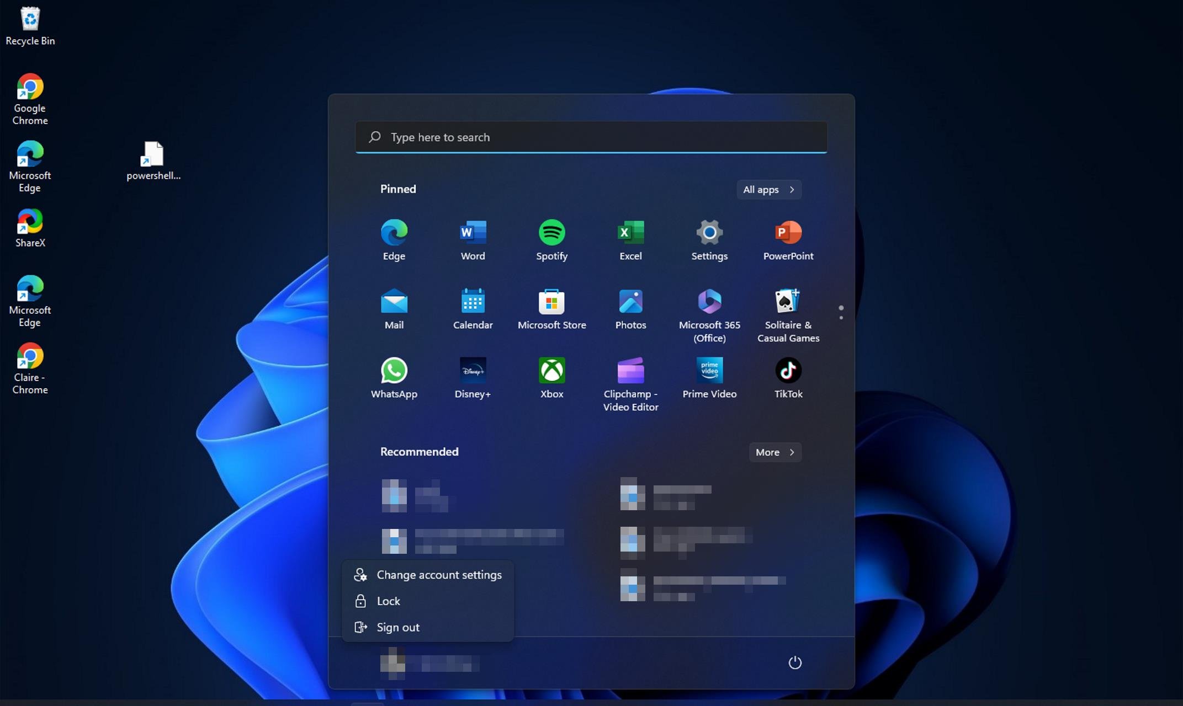Open the Calendar app
This screenshot has height=706, width=1183.
[473, 309]
